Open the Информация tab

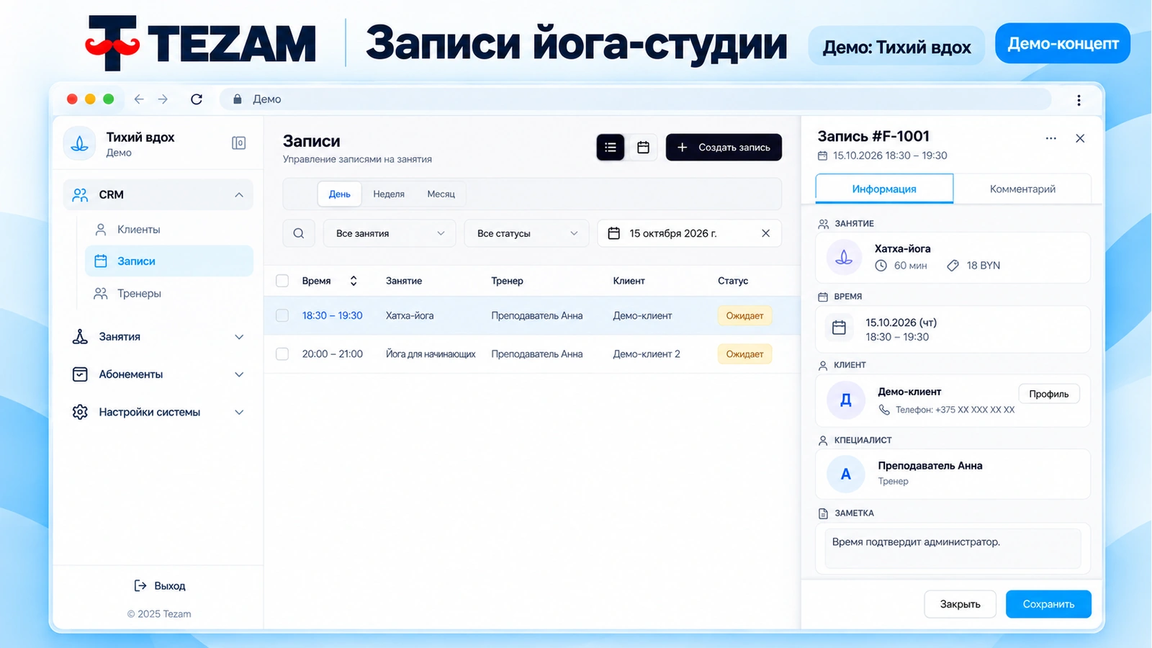coord(884,189)
